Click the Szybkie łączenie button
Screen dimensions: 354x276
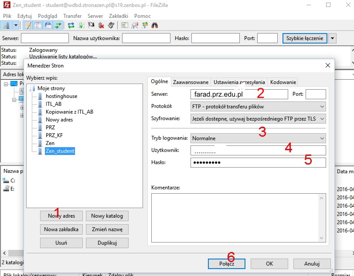point(305,38)
